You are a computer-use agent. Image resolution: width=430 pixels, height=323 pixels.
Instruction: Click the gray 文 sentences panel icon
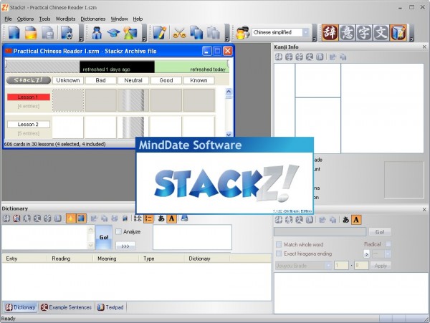[x=381, y=33]
